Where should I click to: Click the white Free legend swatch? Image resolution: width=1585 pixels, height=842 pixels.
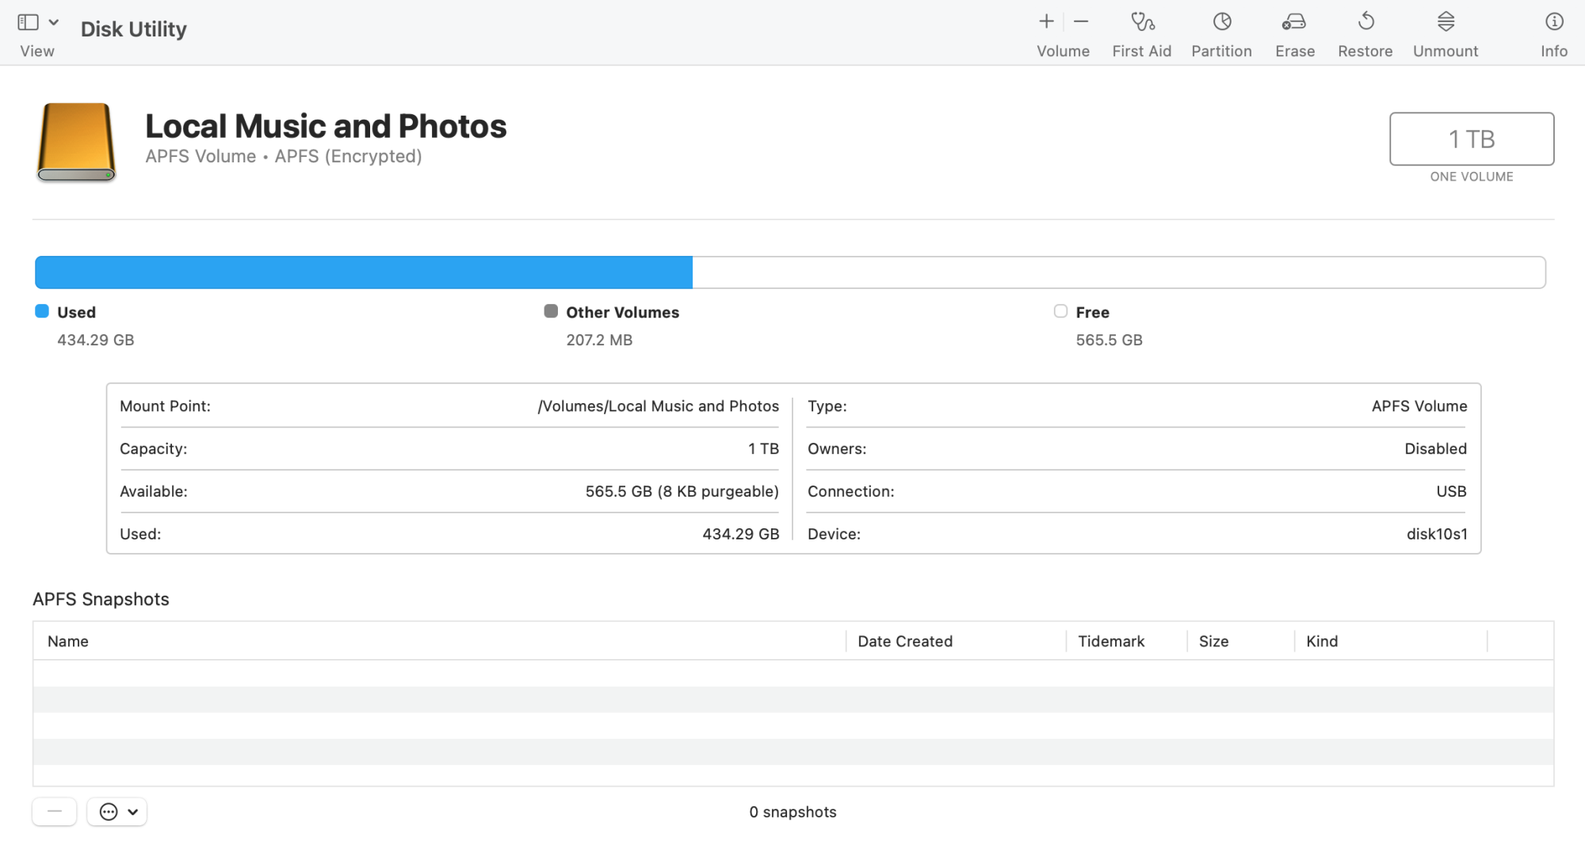1060,311
